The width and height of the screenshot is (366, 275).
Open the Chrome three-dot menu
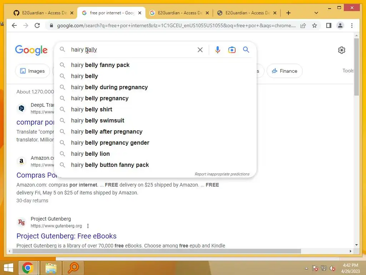point(352,25)
